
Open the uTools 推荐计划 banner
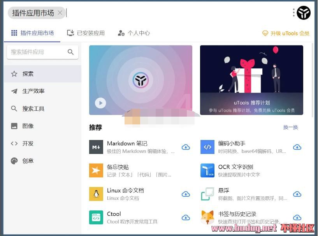coord(251,80)
